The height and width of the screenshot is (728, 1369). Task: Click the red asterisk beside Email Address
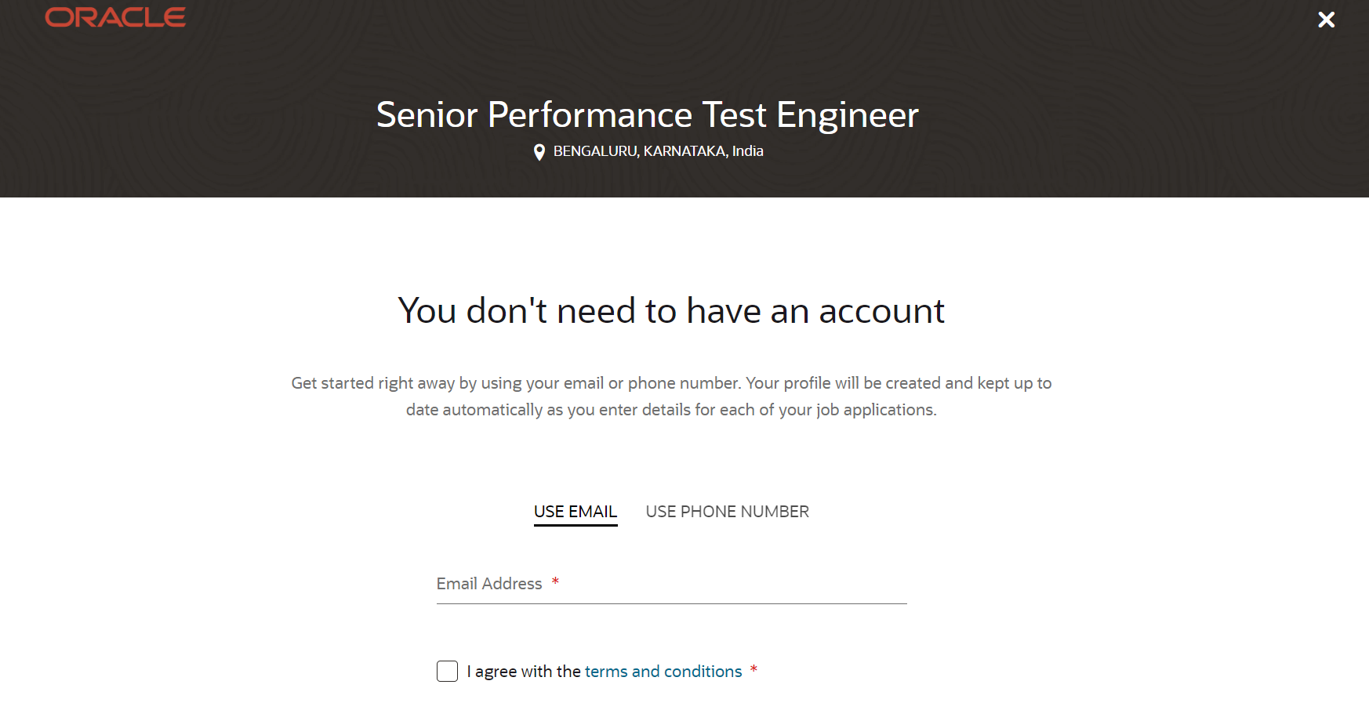[555, 581]
